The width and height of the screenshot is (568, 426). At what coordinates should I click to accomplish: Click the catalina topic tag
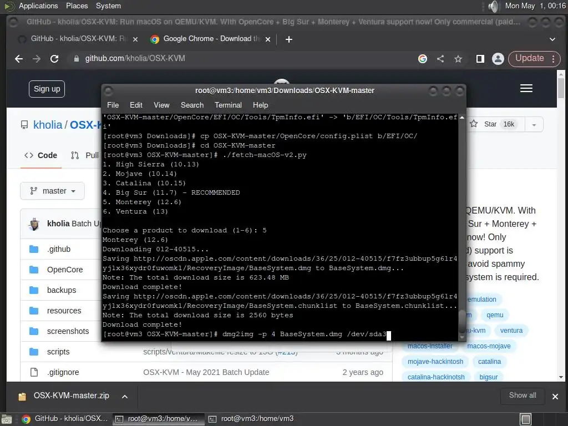pyautogui.click(x=489, y=362)
